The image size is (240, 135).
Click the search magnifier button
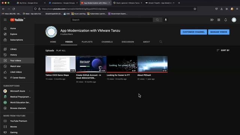tap(157, 20)
